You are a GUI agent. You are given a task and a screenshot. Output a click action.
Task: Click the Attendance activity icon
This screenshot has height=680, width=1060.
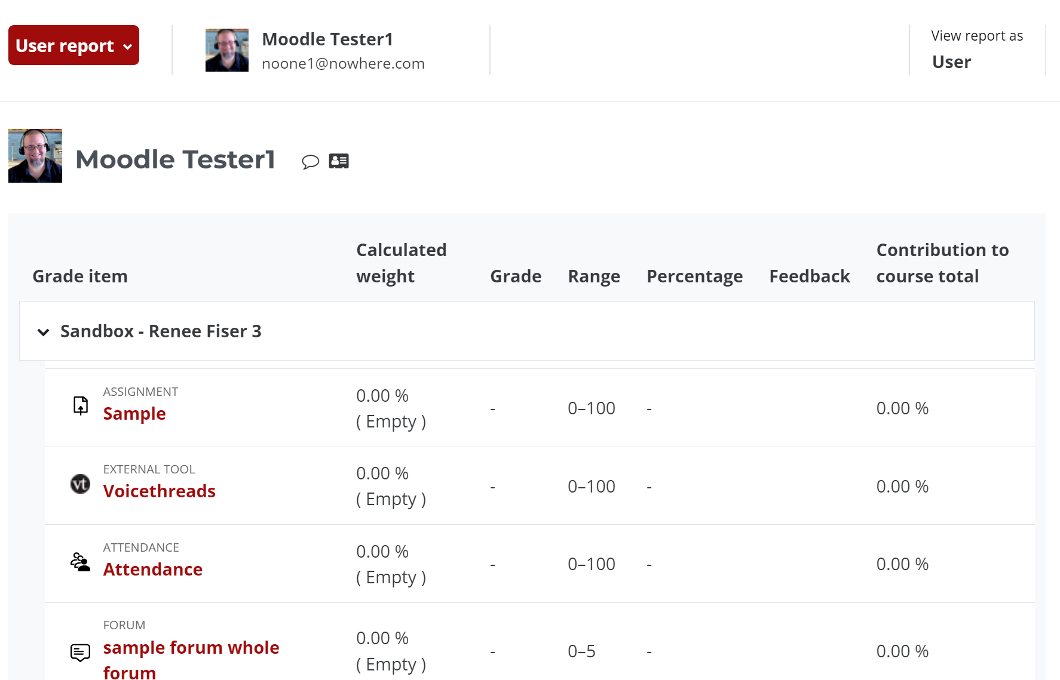pyautogui.click(x=81, y=562)
